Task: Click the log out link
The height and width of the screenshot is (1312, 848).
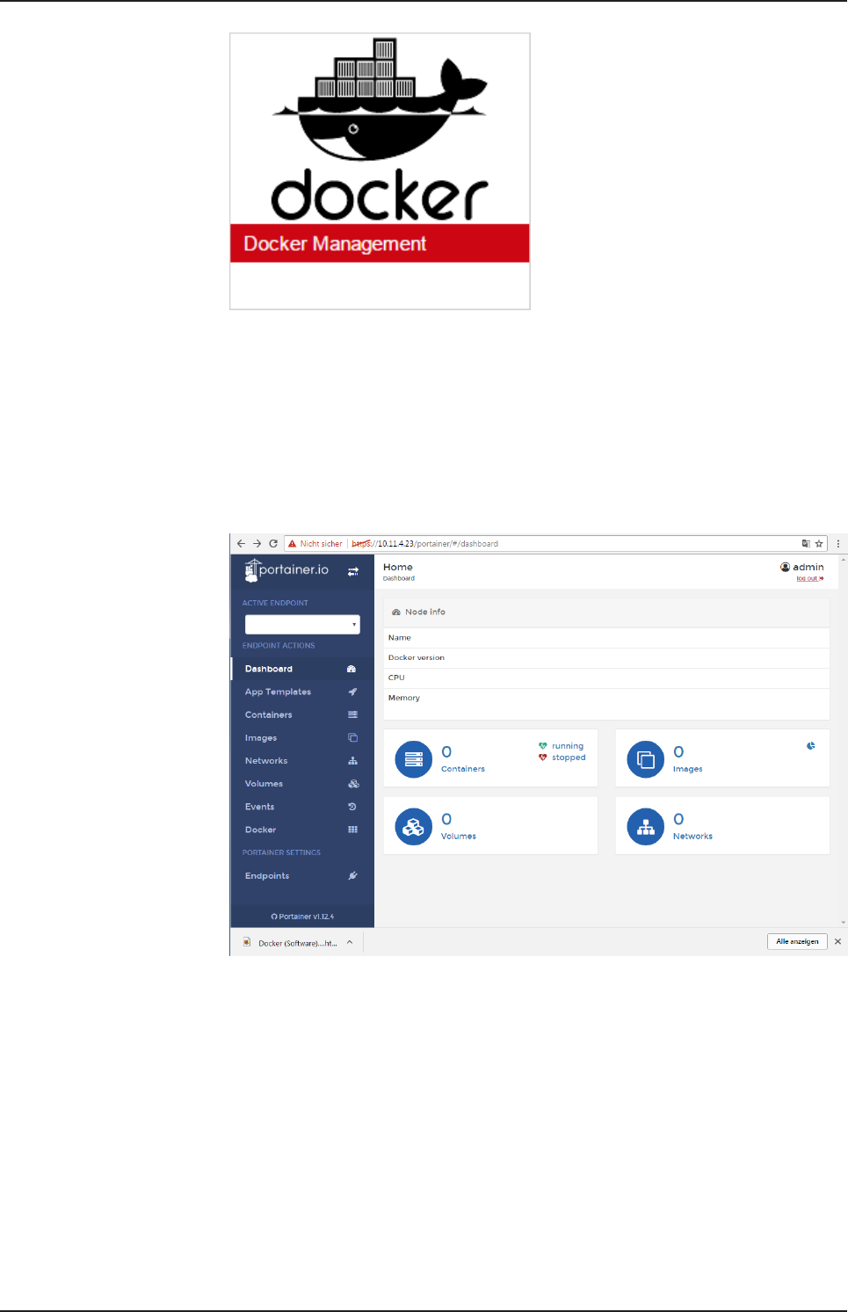Action: [810, 578]
